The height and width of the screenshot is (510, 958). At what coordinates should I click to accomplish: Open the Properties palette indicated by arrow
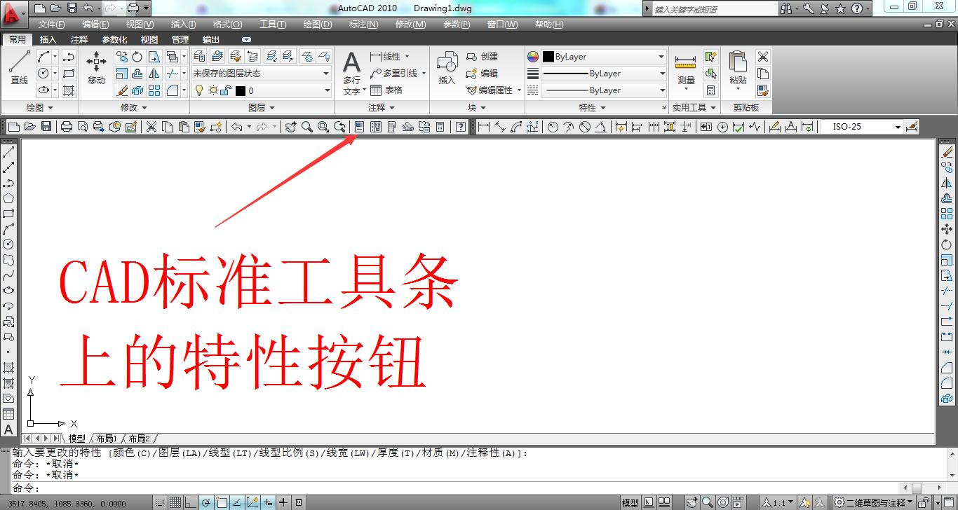[358, 127]
